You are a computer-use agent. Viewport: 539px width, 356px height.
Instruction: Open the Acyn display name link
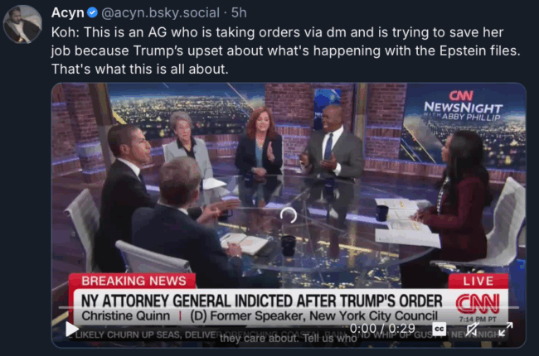pos(68,12)
